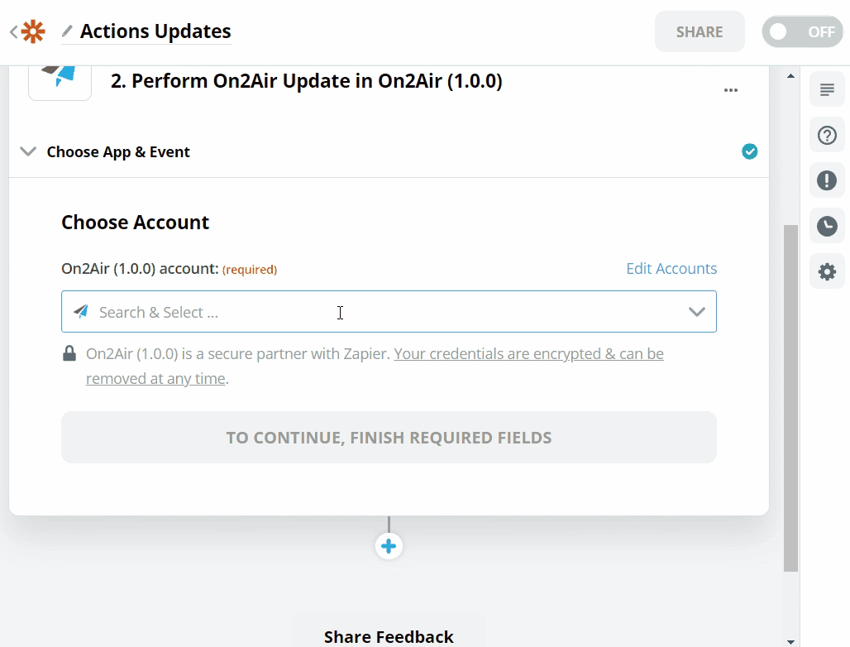850x647 pixels.
Task: Click the credentials are encrypted link
Action: pyautogui.click(x=528, y=354)
